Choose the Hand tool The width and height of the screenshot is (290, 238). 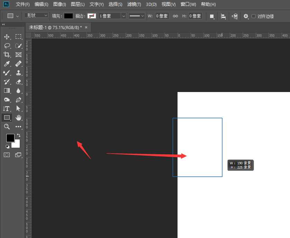click(x=18, y=118)
